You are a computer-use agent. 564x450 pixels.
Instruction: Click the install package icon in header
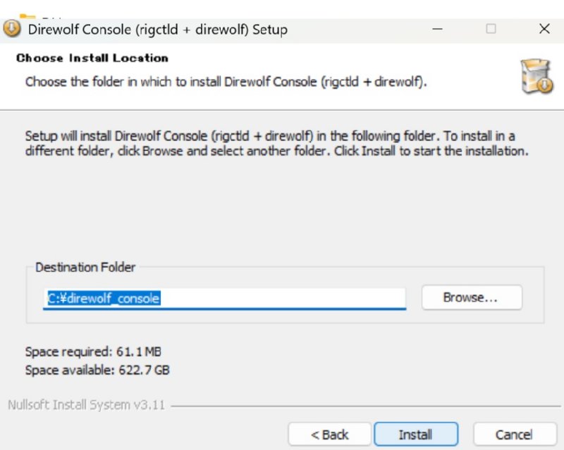pyautogui.click(x=537, y=76)
